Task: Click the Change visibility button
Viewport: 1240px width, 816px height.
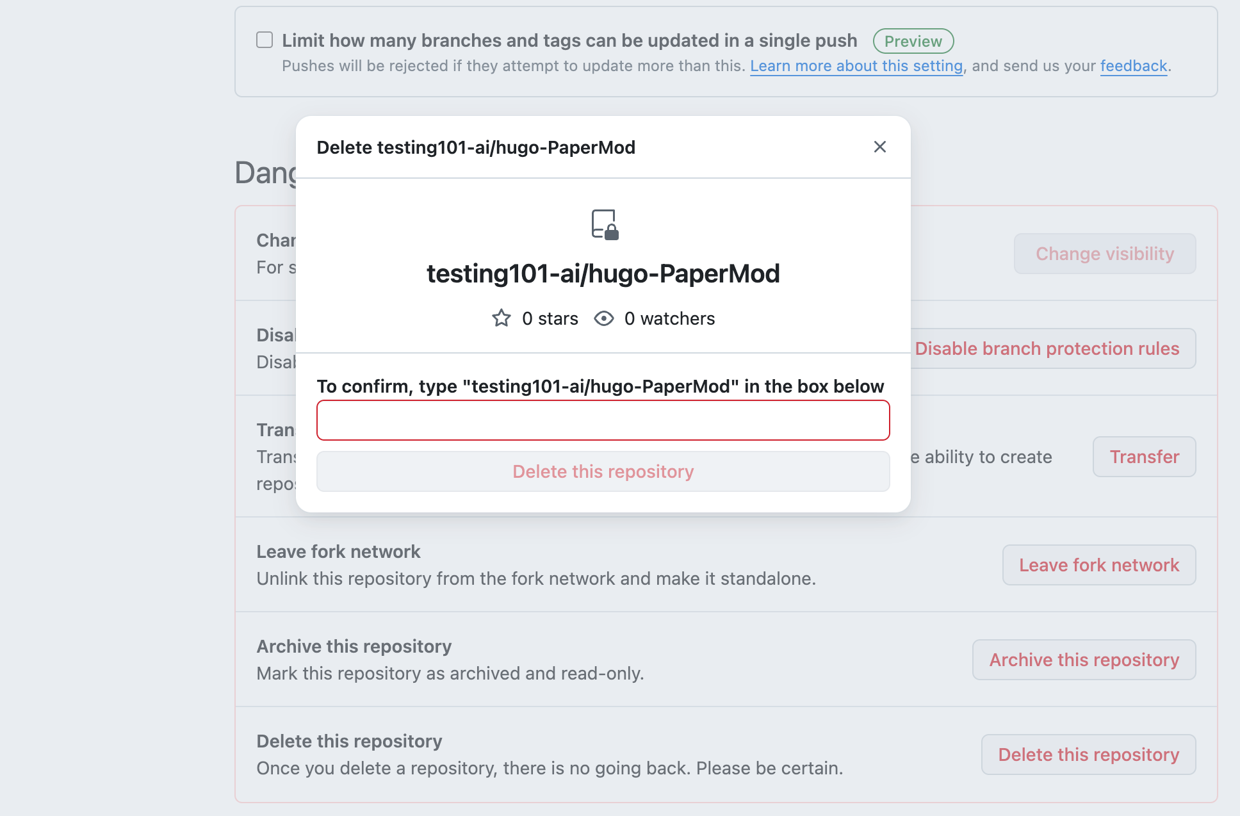Action: (x=1104, y=254)
